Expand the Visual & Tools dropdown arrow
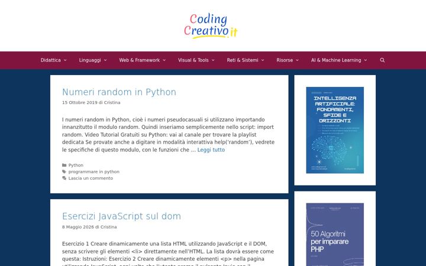The height and width of the screenshot is (266, 426). [x=213, y=60]
